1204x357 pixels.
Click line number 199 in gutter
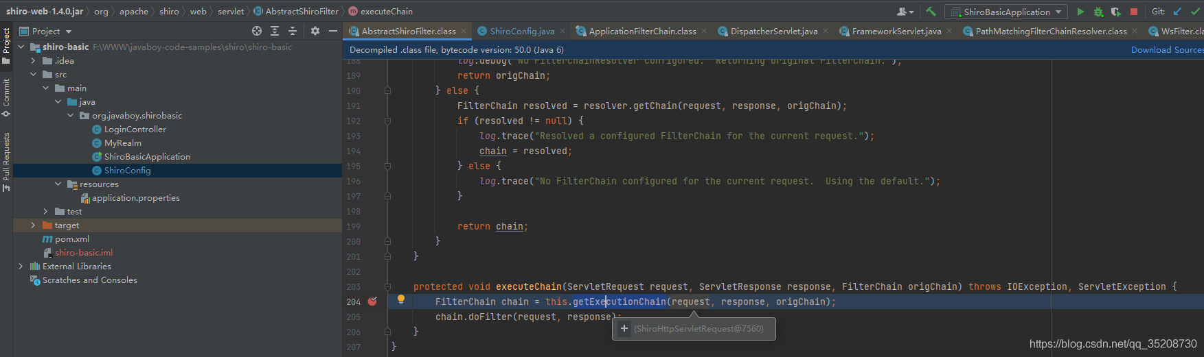click(x=353, y=226)
